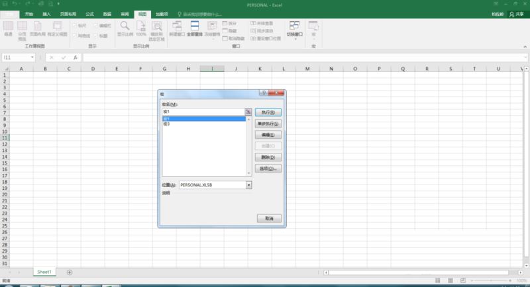Switch to the 公式 (Formulas) ribbon tab
The width and height of the screenshot is (530, 287).
[89, 14]
